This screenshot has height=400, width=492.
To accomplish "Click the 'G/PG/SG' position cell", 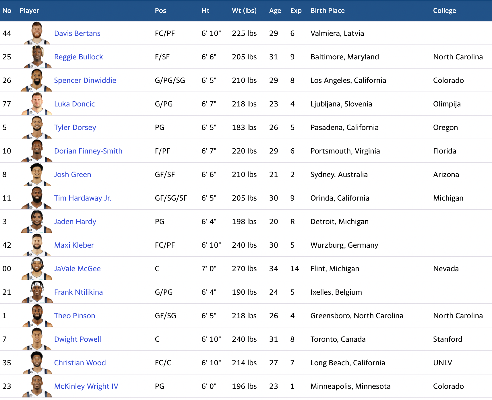I will click(170, 80).
